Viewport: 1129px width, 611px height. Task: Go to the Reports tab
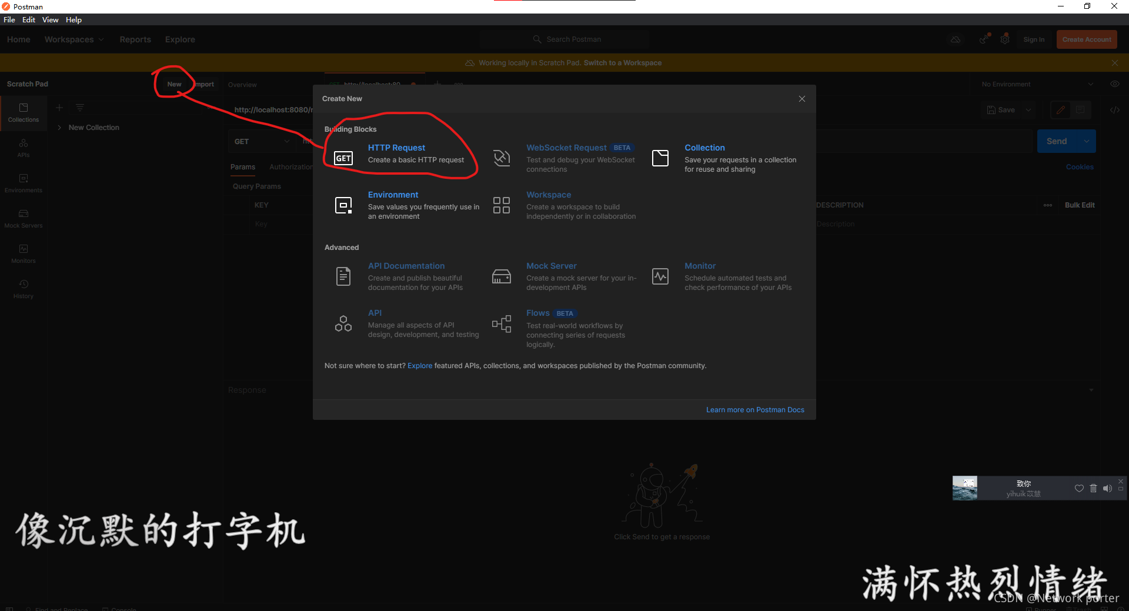point(135,39)
